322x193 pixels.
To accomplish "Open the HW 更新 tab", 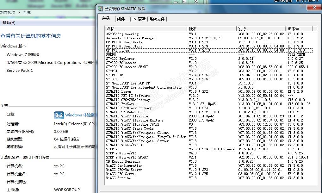I will coord(139,19).
